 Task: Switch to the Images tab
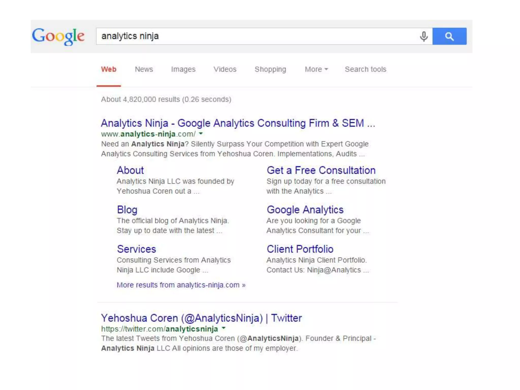tap(183, 69)
